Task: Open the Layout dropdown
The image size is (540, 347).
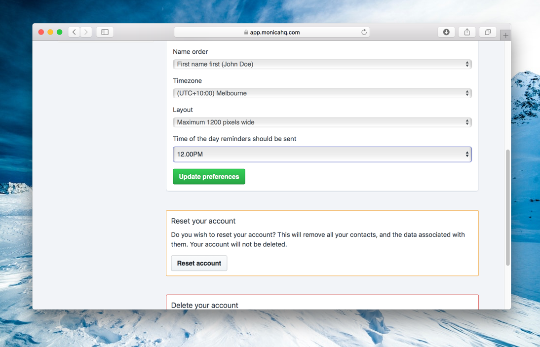Action: (322, 122)
